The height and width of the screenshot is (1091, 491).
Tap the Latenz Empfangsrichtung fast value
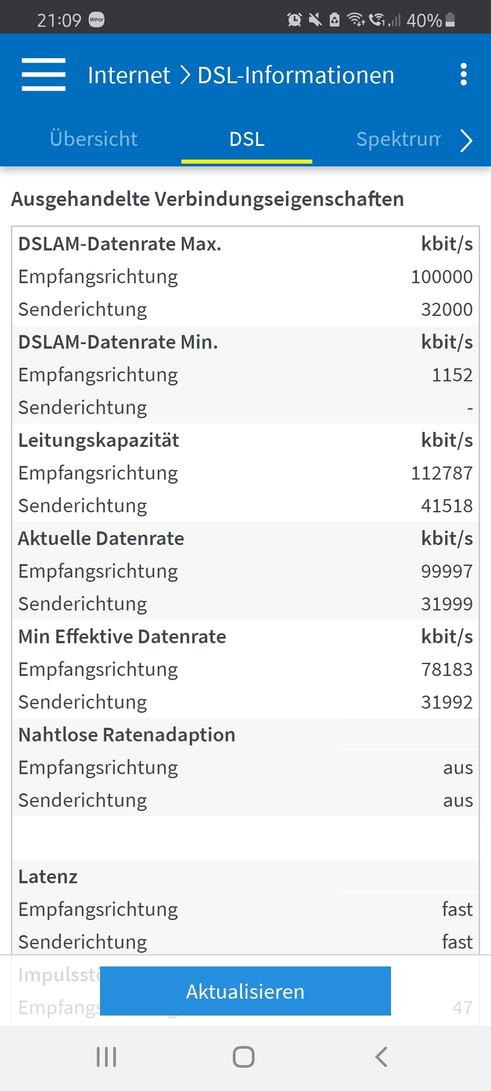pyautogui.click(x=457, y=910)
